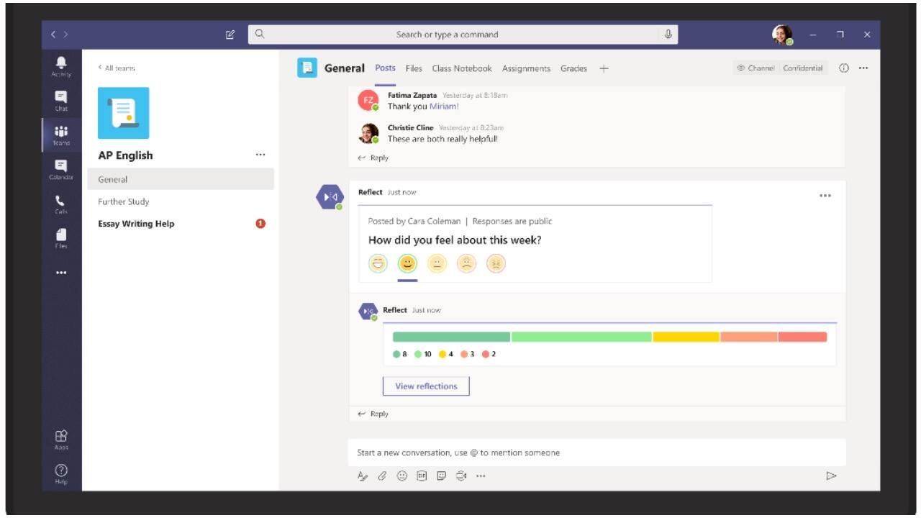
Task: Go forward with the right arrow
Action: pos(66,35)
